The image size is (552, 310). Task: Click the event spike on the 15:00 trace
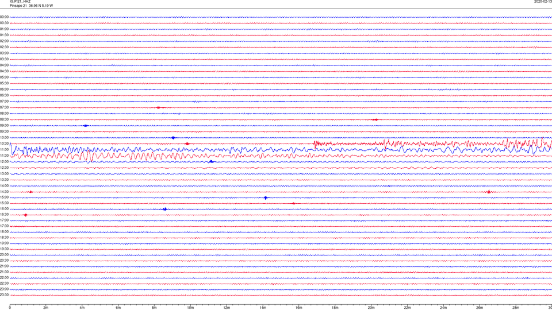pyautogui.click(x=266, y=198)
